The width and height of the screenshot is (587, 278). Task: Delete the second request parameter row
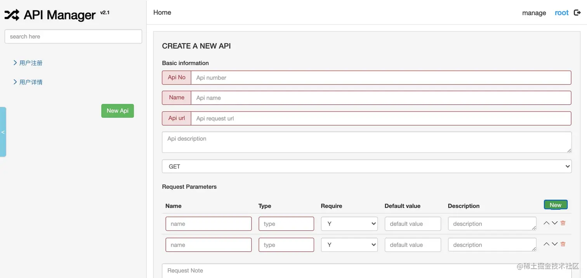563,244
